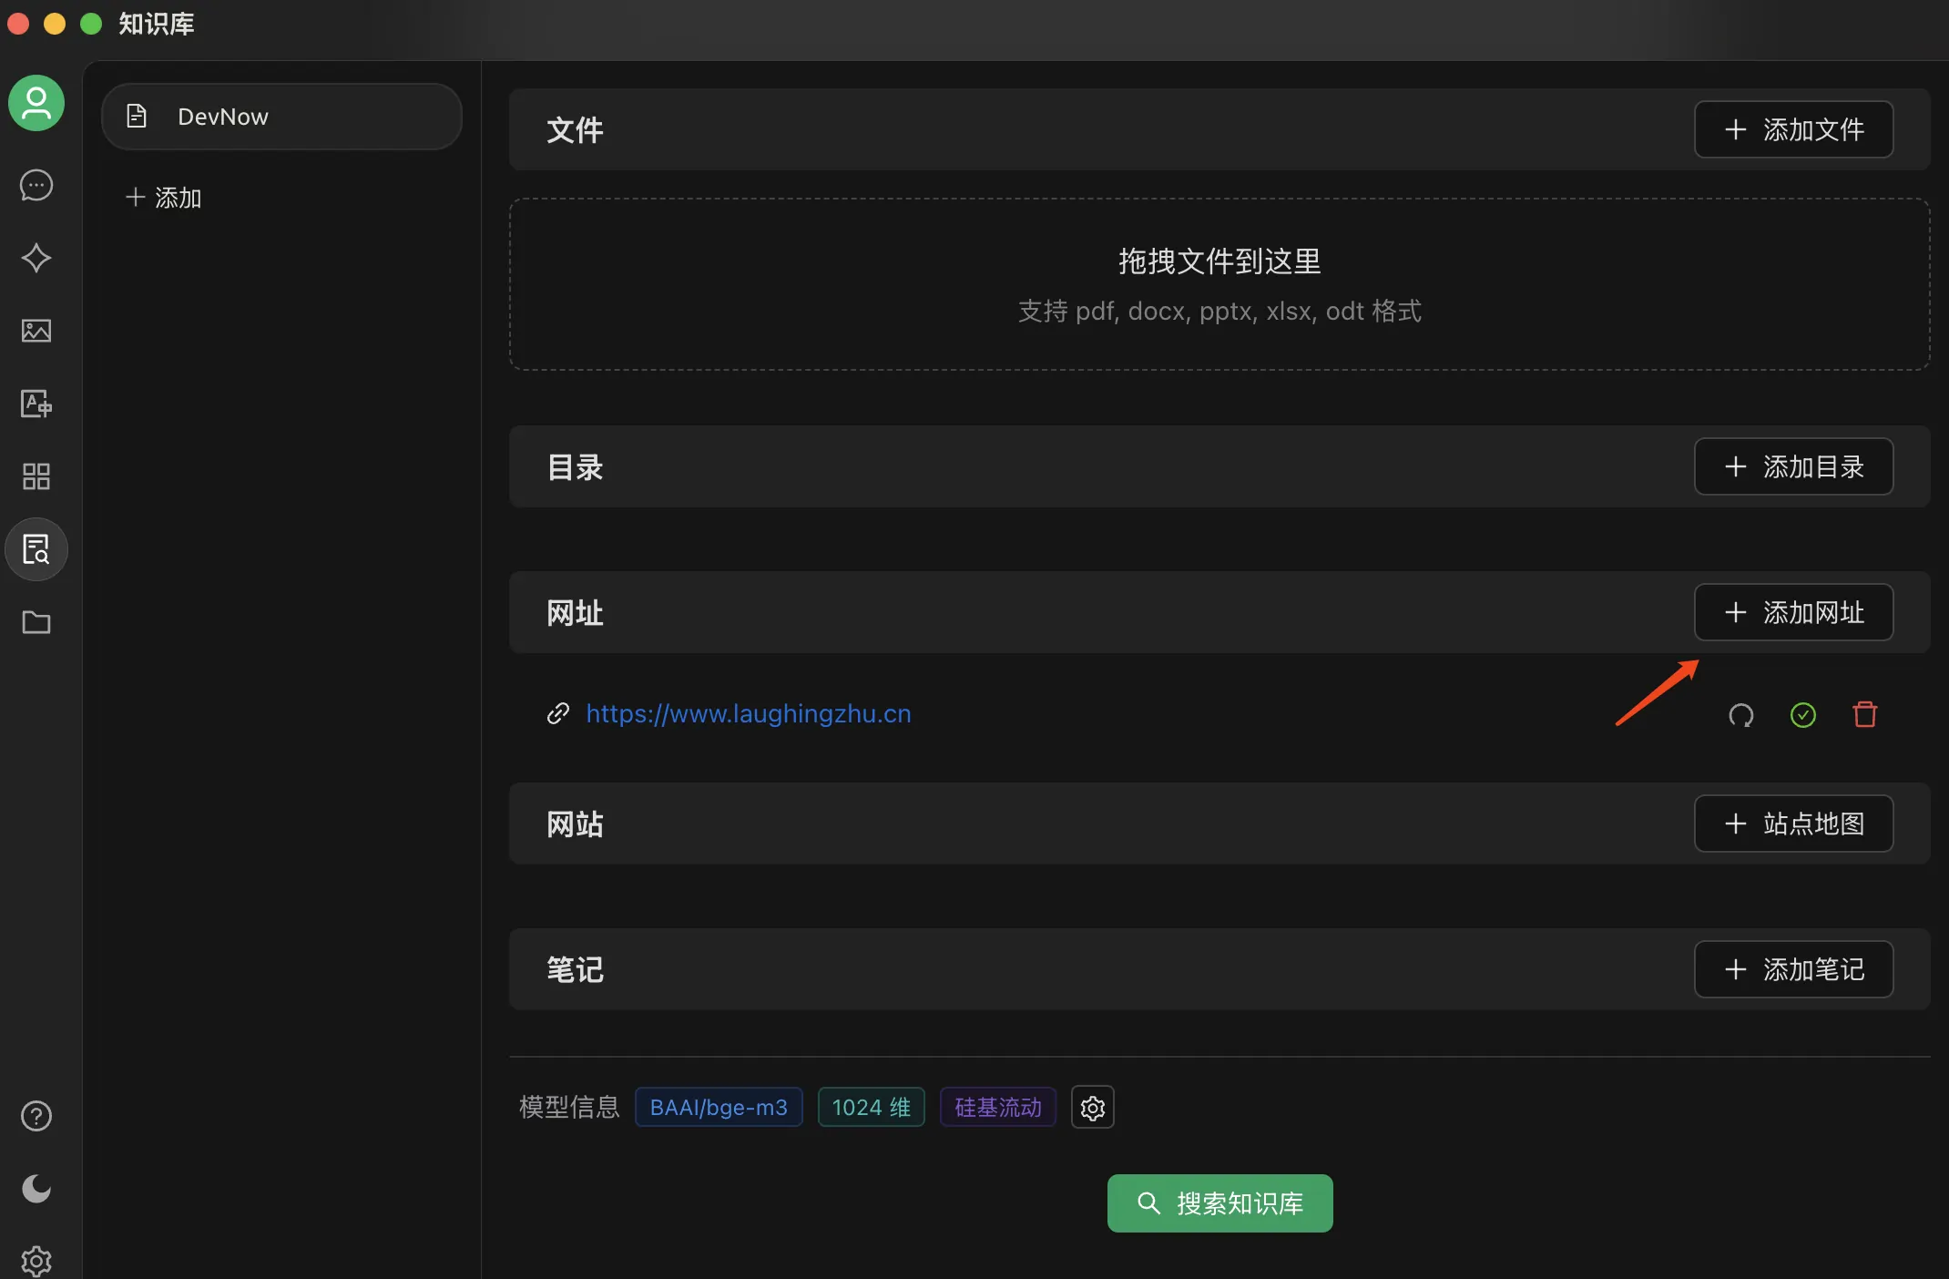The width and height of the screenshot is (1949, 1279).
Task: Open the https://www.laughingzhu.cn link
Action: click(748, 713)
